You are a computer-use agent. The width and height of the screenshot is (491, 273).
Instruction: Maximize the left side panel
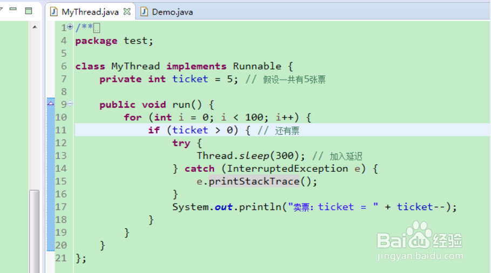click(x=29, y=11)
